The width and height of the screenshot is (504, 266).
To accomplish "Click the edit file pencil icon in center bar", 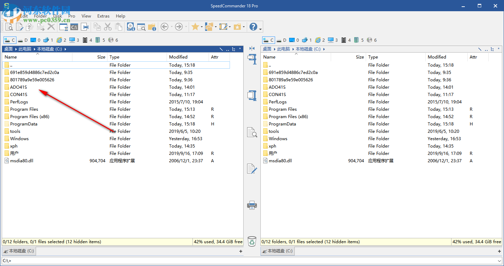I will tap(252, 169).
